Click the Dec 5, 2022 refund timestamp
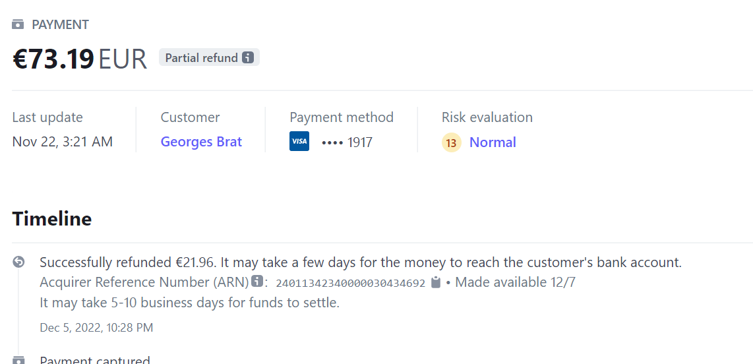The width and height of the screenshot is (753, 364). 96,328
